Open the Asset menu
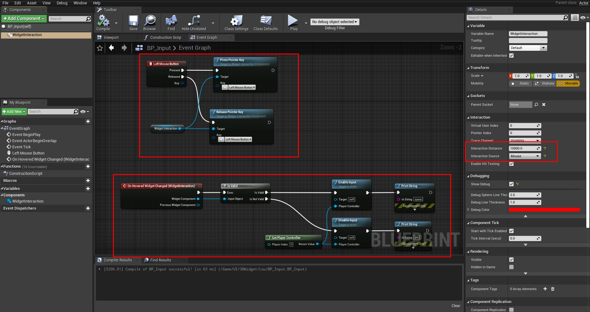Viewport: 590px width, 312px height. [32, 3]
